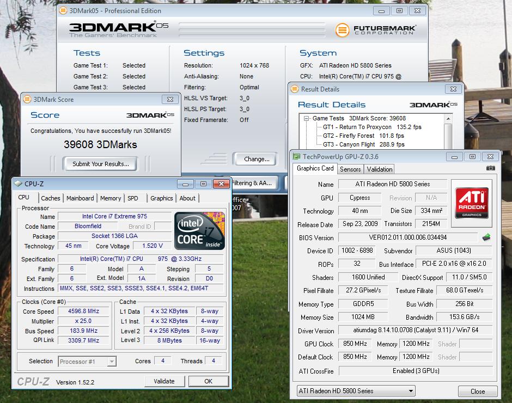
Task: Click the Device ID 1002 - 6898 value
Action: [357, 251]
